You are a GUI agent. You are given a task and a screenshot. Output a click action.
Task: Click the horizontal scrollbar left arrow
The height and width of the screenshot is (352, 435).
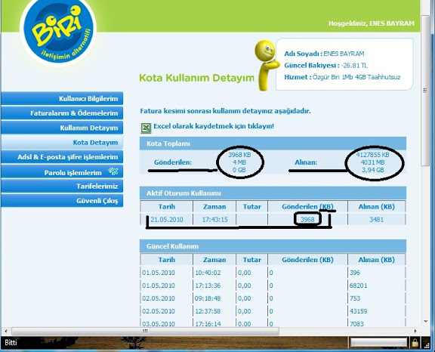click(5, 331)
